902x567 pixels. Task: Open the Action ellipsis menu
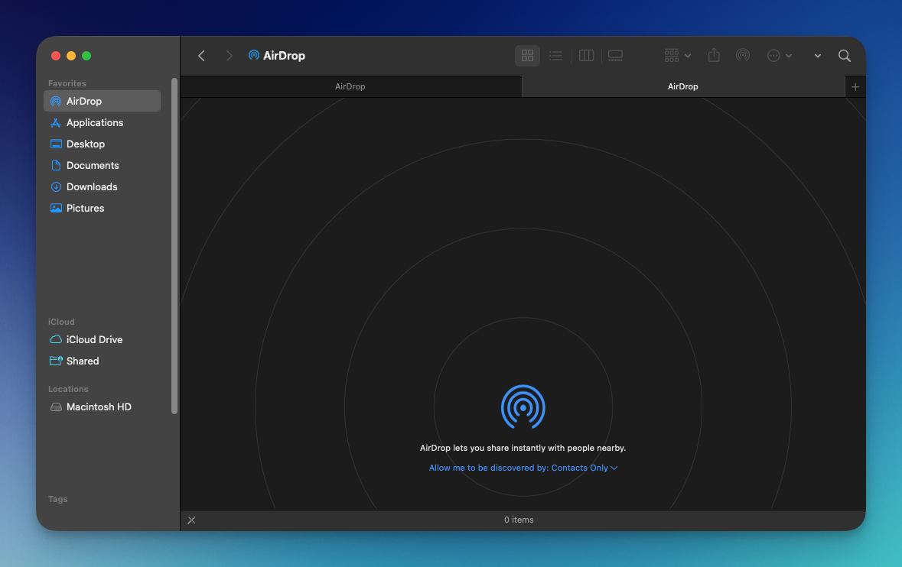pos(779,56)
